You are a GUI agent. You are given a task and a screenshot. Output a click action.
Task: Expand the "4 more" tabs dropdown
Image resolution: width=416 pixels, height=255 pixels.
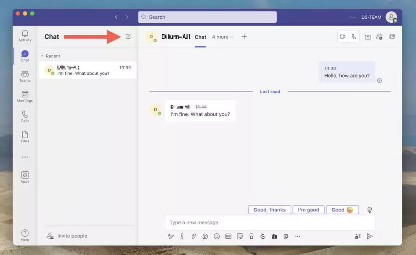[223, 37]
